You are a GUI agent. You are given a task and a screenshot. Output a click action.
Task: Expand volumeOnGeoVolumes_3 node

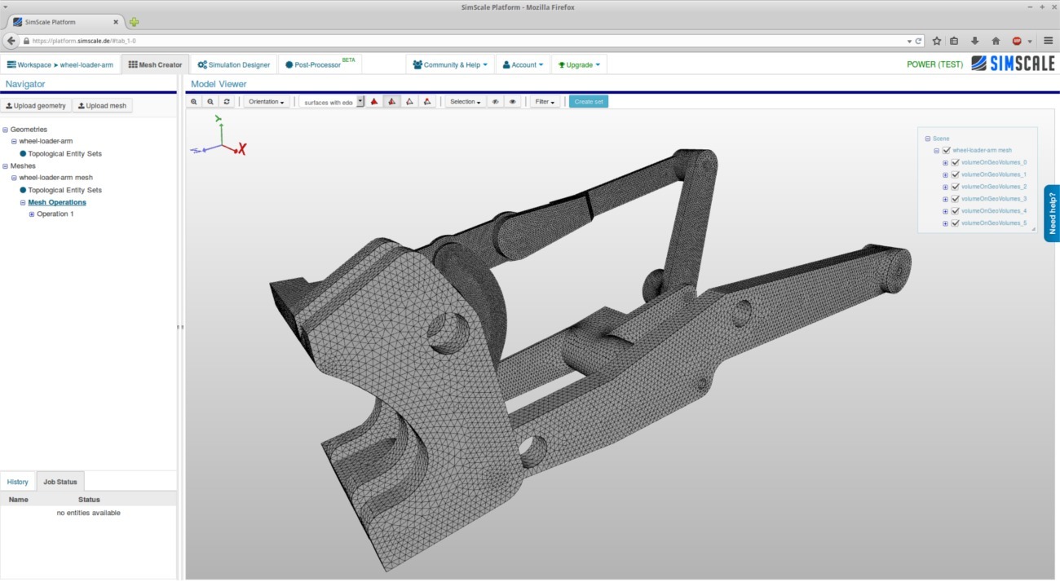(x=946, y=199)
